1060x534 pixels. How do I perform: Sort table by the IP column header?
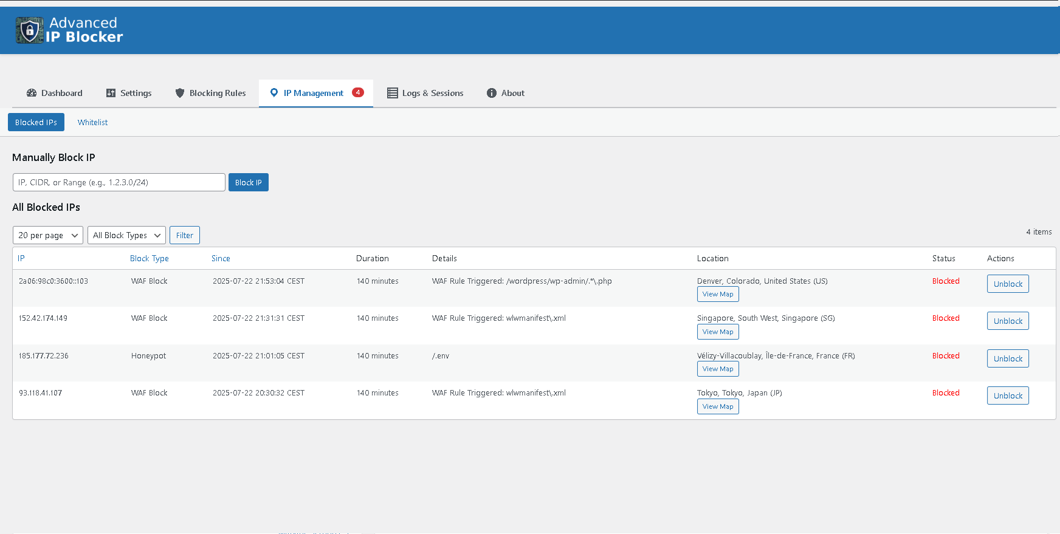point(21,258)
